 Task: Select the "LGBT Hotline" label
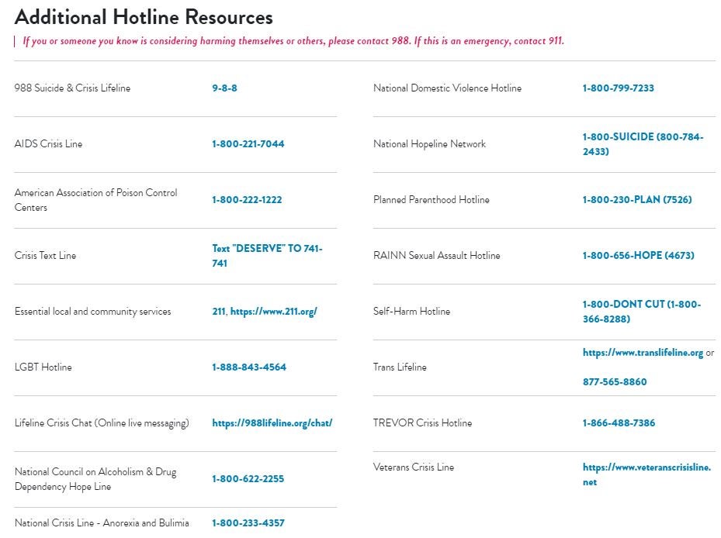[x=43, y=367]
